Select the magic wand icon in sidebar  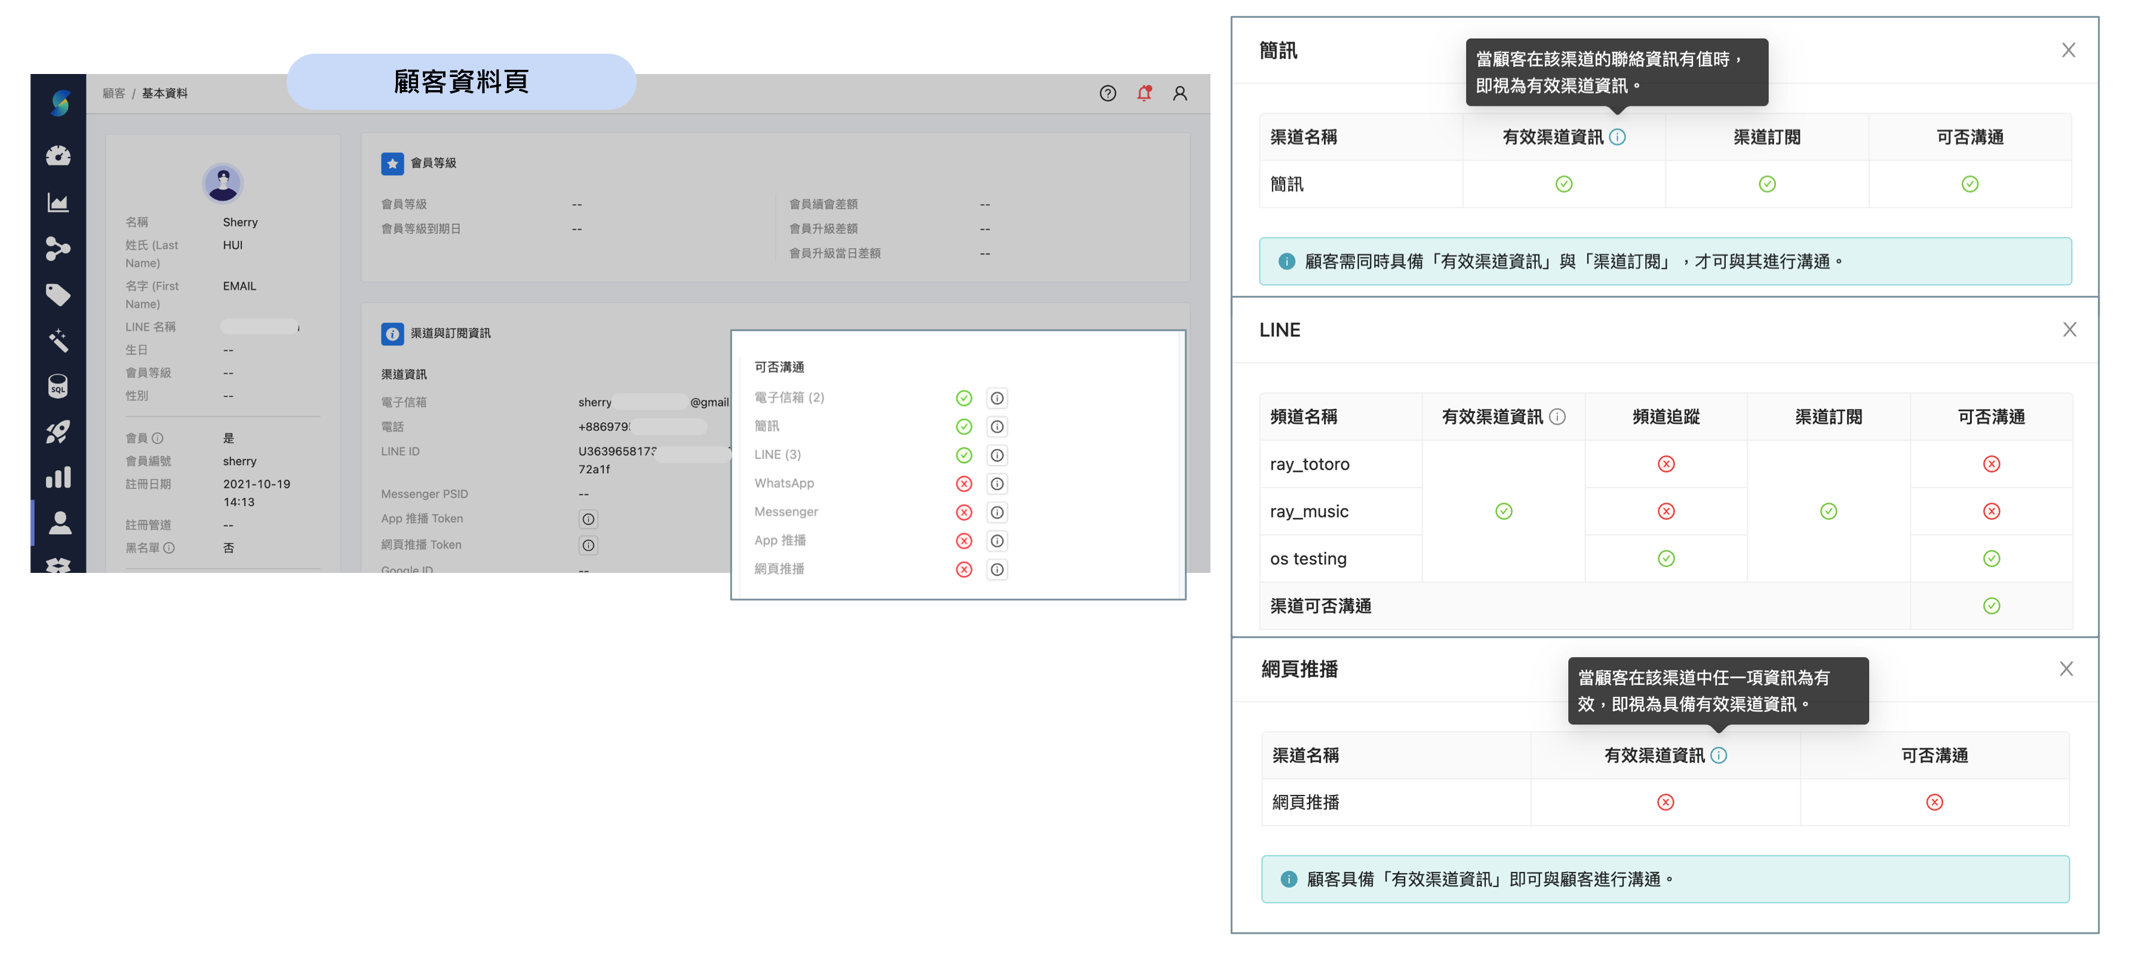59,341
